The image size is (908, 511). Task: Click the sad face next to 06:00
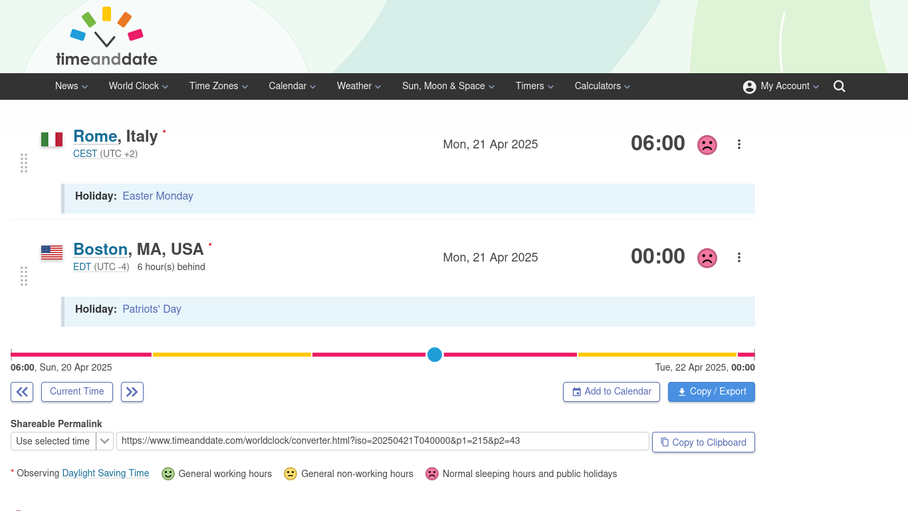(x=707, y=144)
